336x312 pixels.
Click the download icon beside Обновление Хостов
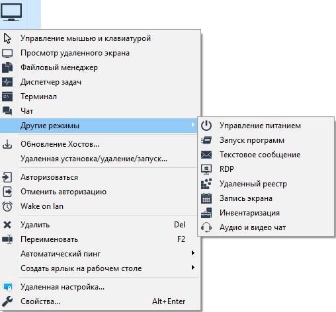(7, 144)
